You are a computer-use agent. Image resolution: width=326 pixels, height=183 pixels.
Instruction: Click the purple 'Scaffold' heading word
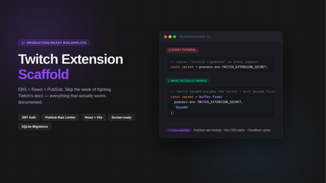pyautogui.click(x=43, y=74)
